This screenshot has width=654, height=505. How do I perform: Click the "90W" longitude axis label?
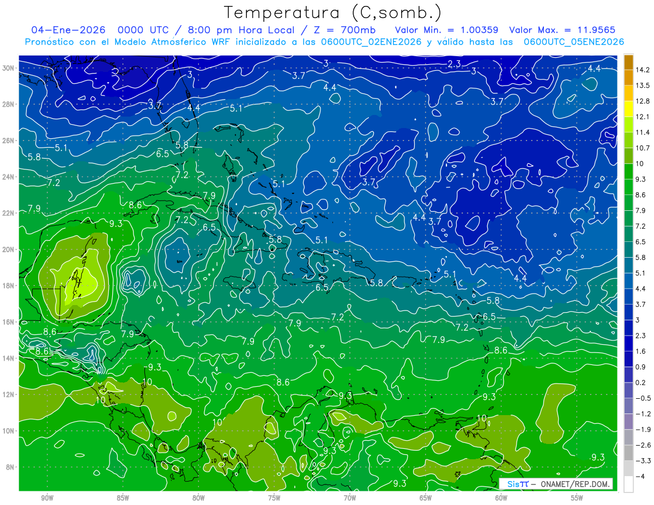click(47, 498)
